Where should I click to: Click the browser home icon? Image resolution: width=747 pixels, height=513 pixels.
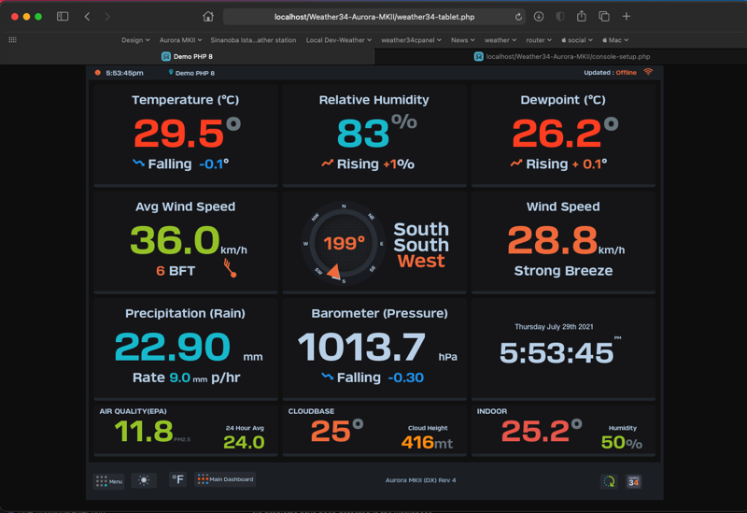click(208, 16)
